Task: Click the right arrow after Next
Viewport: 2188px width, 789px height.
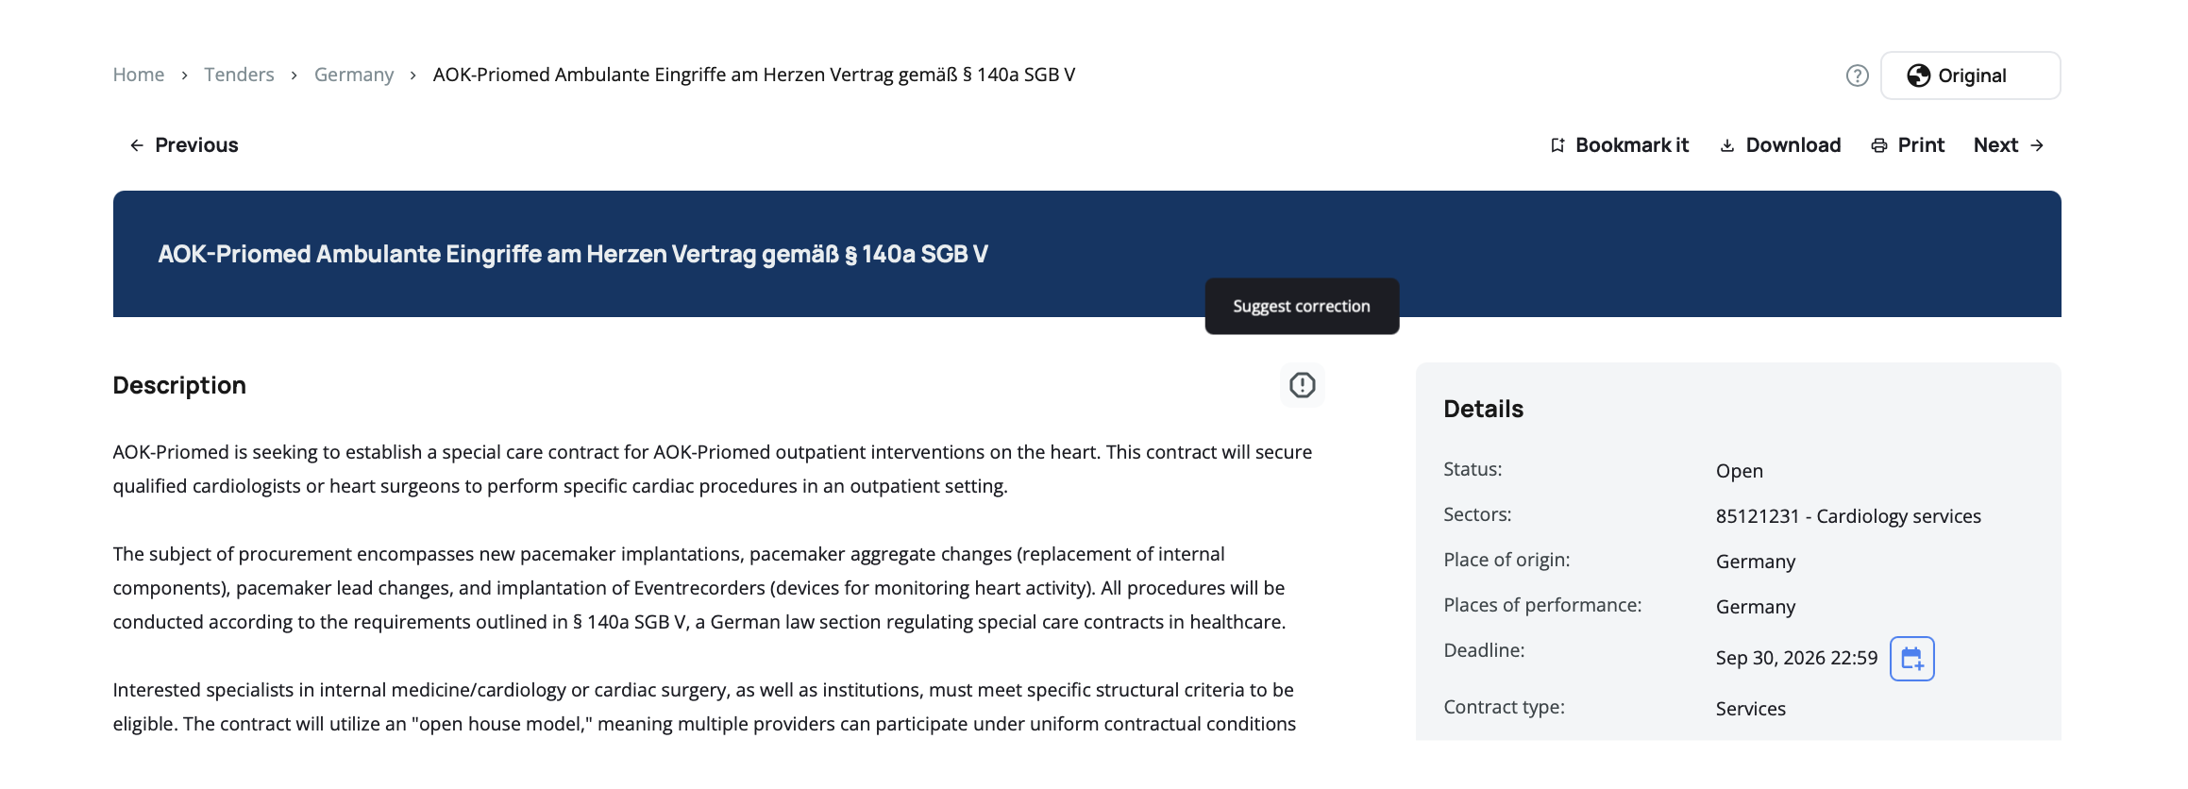Action: pos(2037,145)
